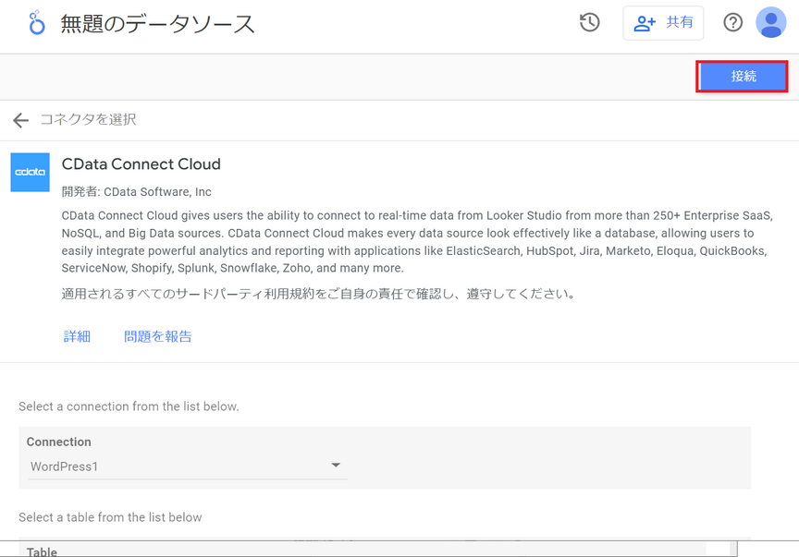Image resolution: width=799 pixels, height=557 pixels.
Task: Click the 問題を報告 report issue link
Action: (158, 336)
